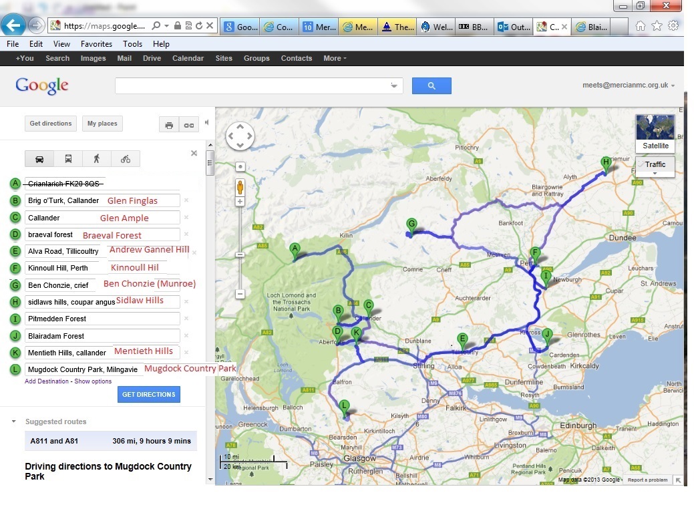Screen dimensions: 694x513
Task: Collapse the directions side panel
Action: (208, 122)
